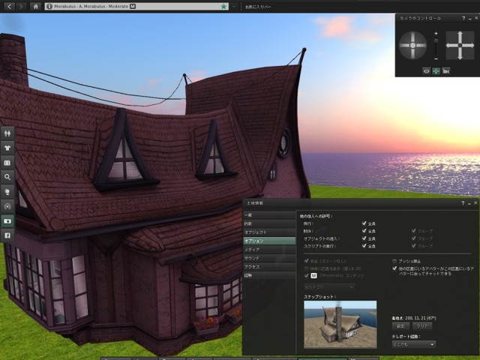The image size is (480, 360).
Task: Toggle スクリプトの実行 全員 checkbox
Action: coord(364,245)
